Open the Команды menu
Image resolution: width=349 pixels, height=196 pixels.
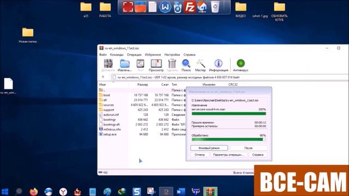pos(117,54)
